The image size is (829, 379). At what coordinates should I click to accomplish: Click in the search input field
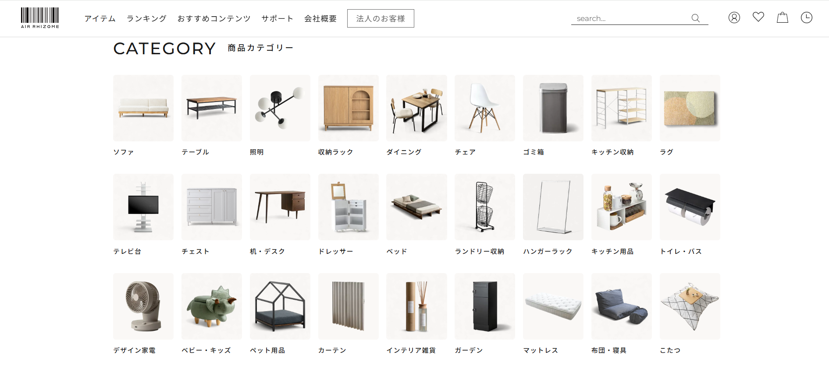tap(631, 18)
